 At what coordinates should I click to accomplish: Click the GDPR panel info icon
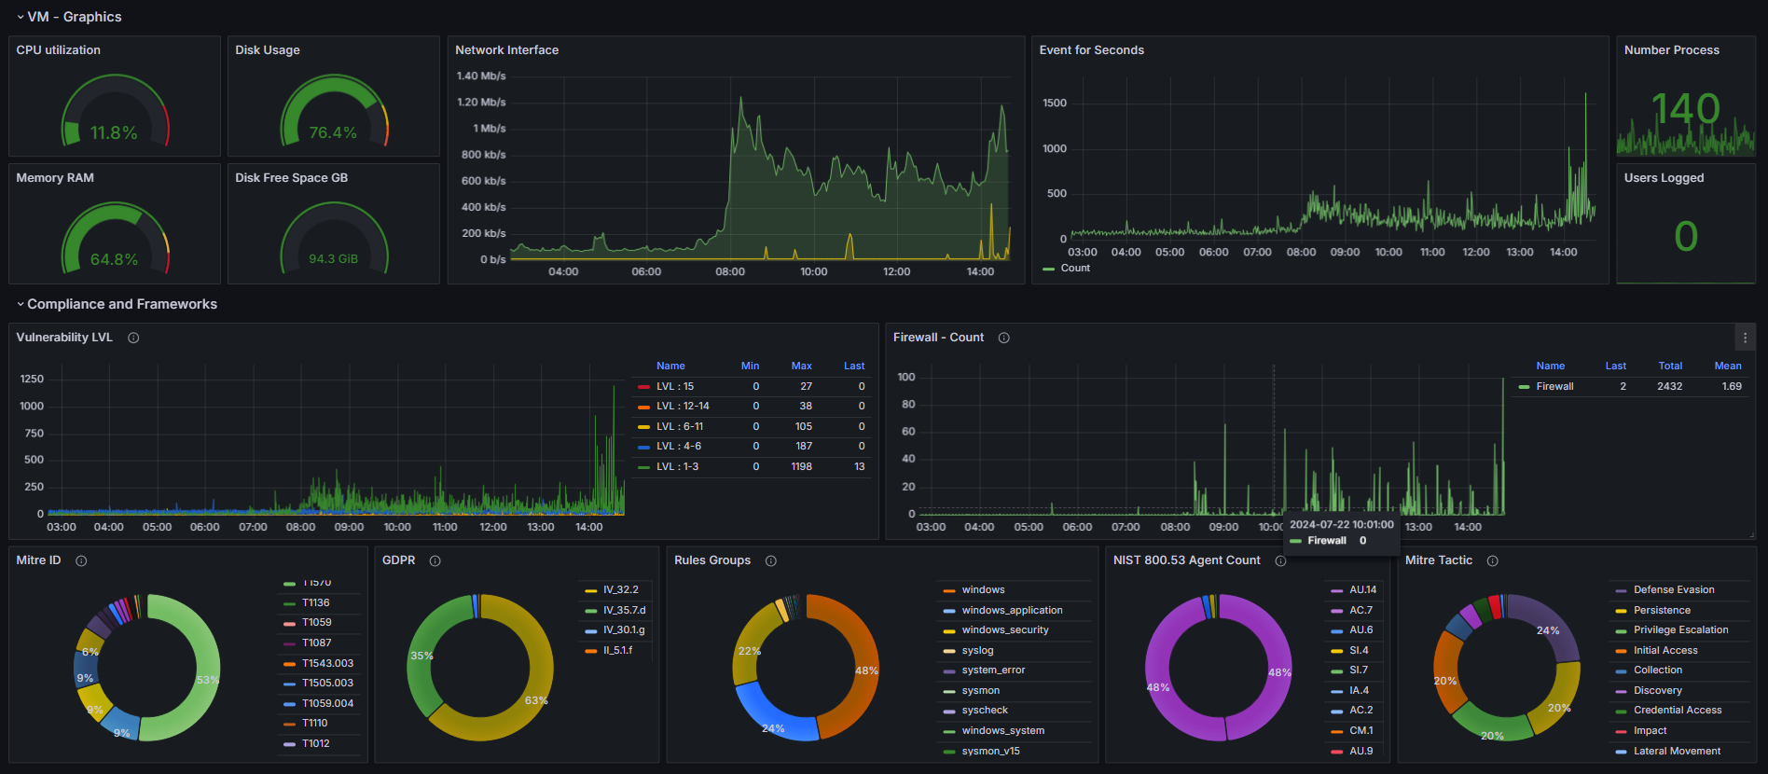pyautogui.click(x=435, y=560)
